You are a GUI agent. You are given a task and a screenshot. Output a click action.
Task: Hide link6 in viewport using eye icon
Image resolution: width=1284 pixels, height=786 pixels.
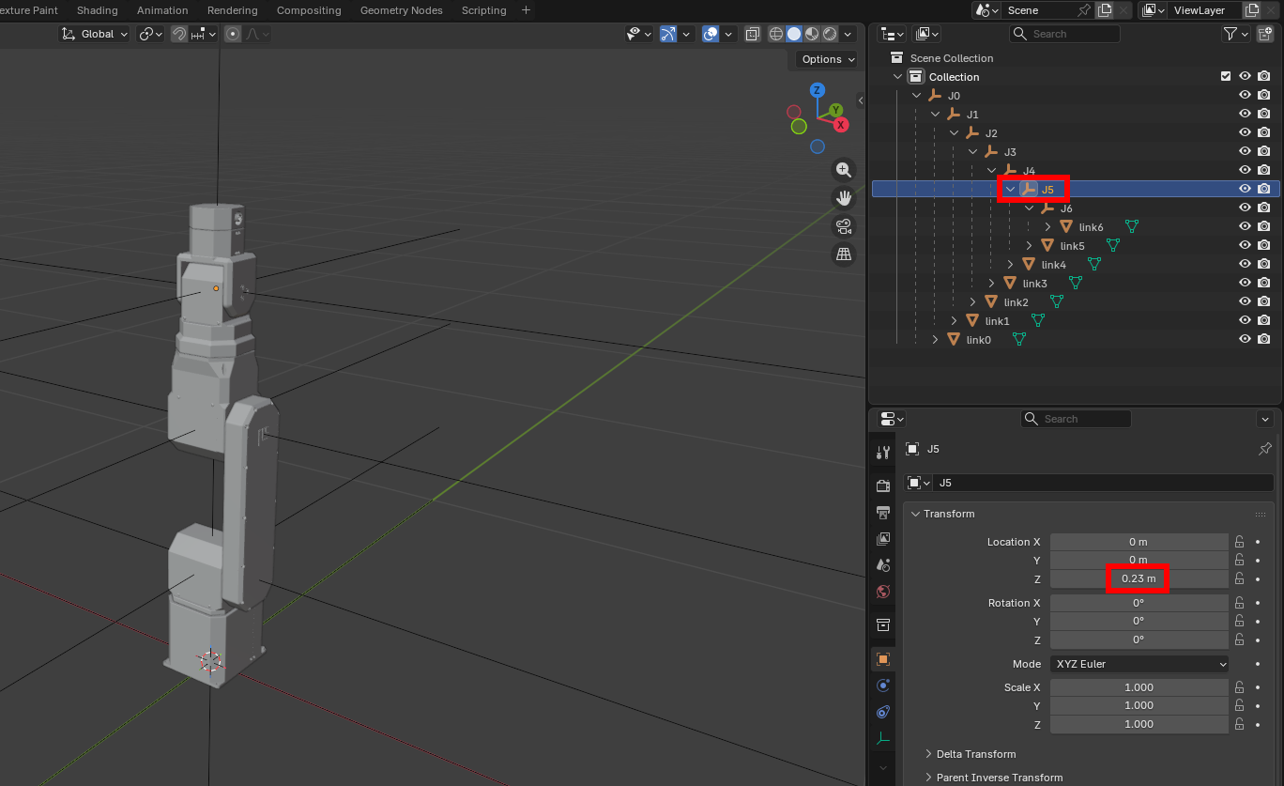coord(1245,226)
